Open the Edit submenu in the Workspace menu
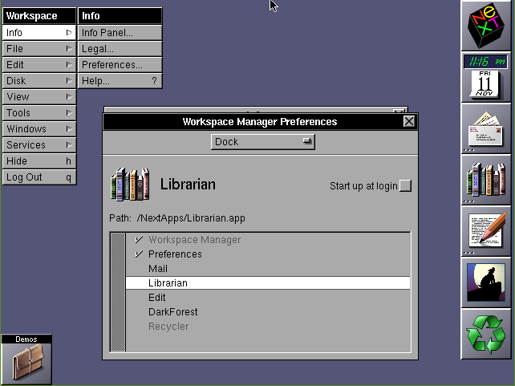The image size is (515, 386). [39, 65]
